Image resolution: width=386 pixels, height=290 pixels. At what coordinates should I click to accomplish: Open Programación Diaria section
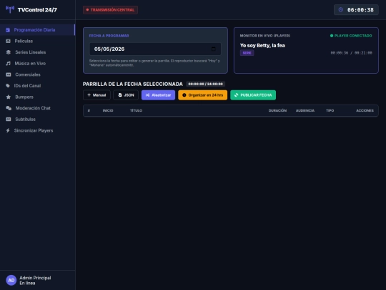37,30
